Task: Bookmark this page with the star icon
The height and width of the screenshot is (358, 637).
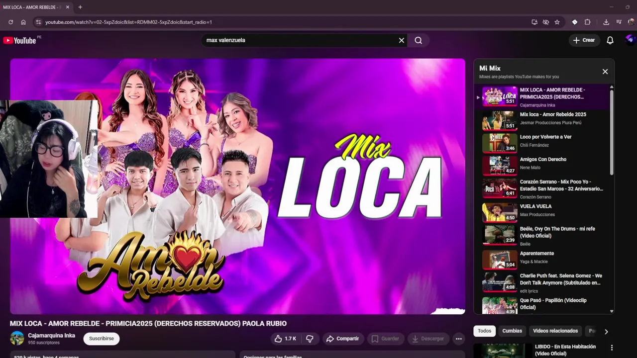Action: coord(557,22)
